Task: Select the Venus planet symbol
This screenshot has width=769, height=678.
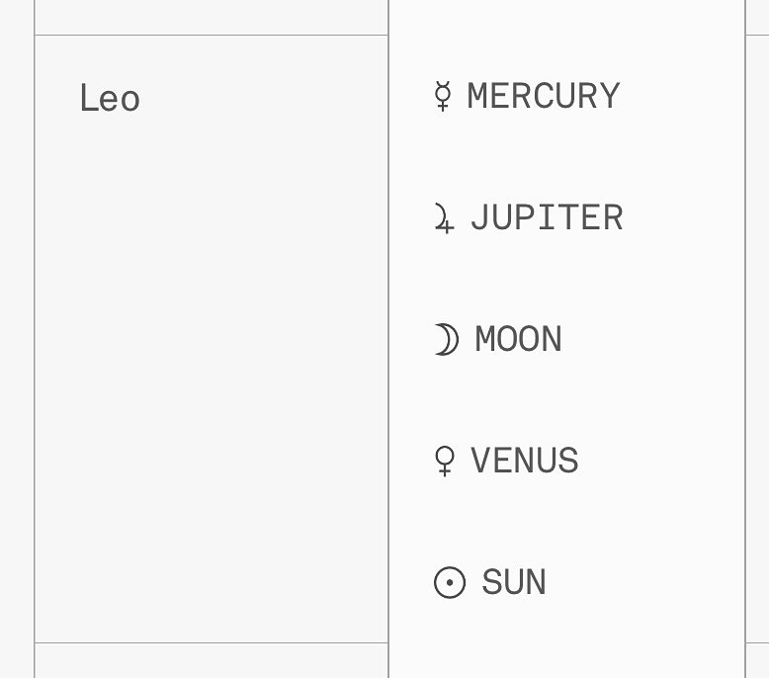Action: click(x=445, y=462)
